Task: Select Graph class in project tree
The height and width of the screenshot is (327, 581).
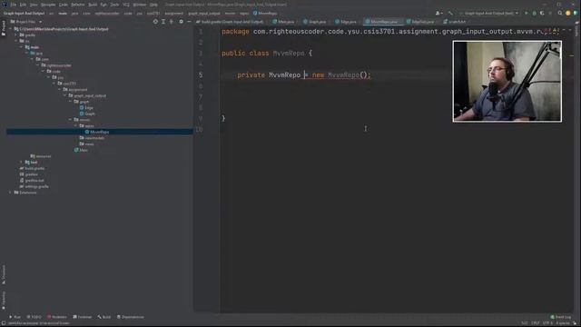Action: (x=87, y=114)
